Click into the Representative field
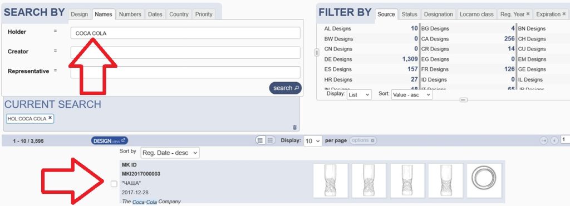Screen dimensions: 570x206 coord(185,72)
